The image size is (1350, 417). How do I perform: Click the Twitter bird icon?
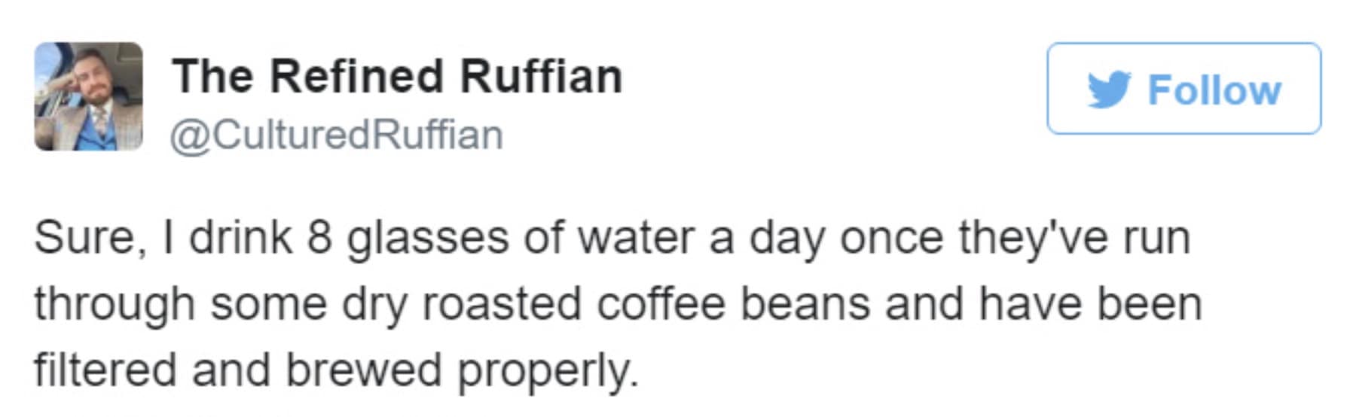pos(1109,90)
